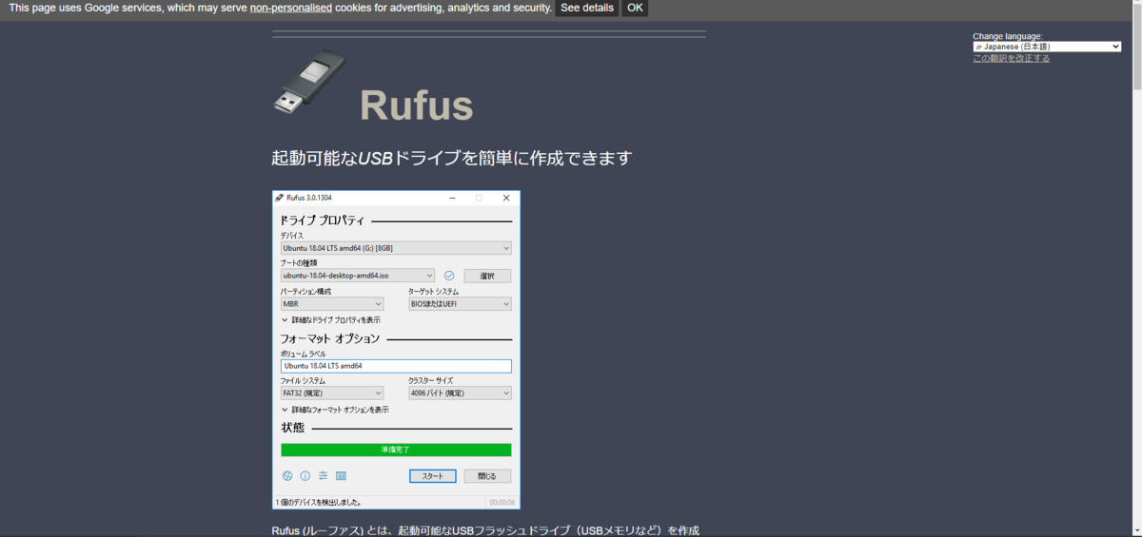Close the Rufus 3.0.1304 window with X

506,198
